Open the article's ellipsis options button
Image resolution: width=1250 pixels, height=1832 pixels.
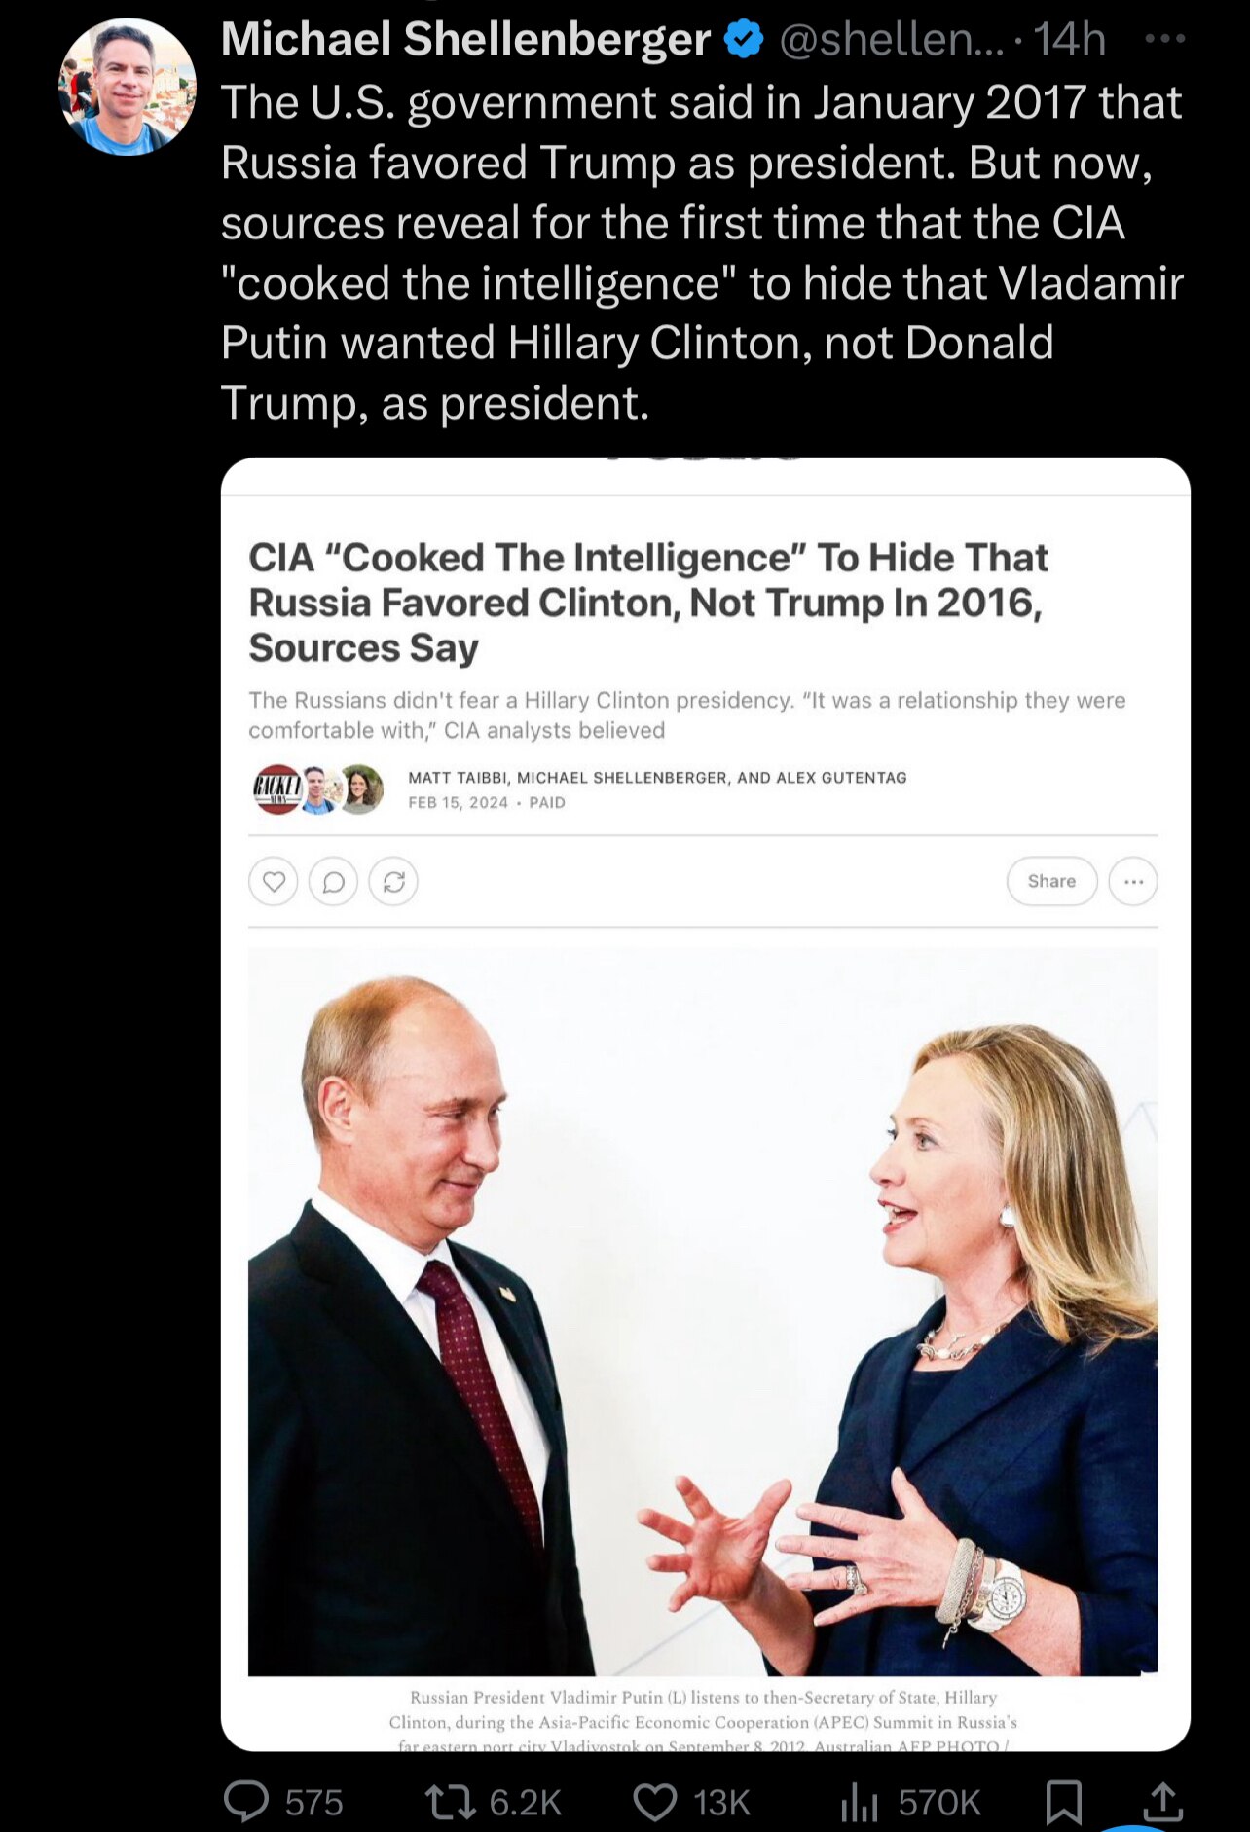tap(1133, 881)
